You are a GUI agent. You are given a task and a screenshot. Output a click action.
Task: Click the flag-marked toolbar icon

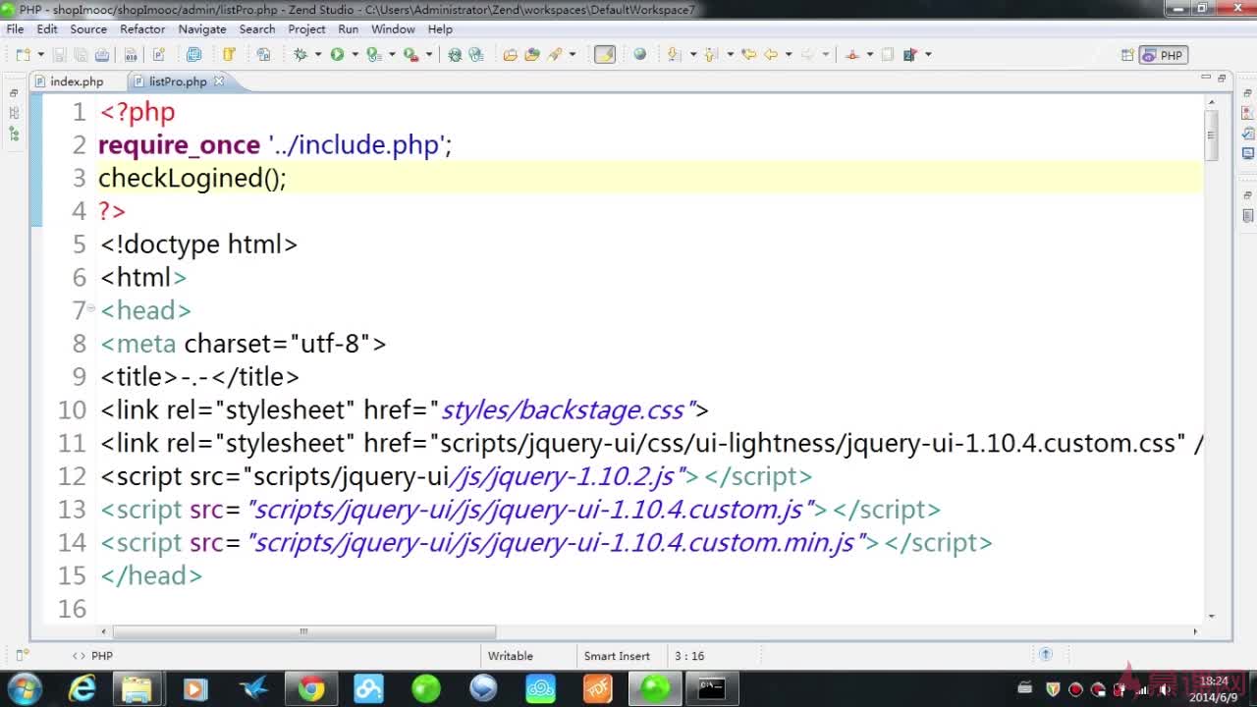coord(910,55)
